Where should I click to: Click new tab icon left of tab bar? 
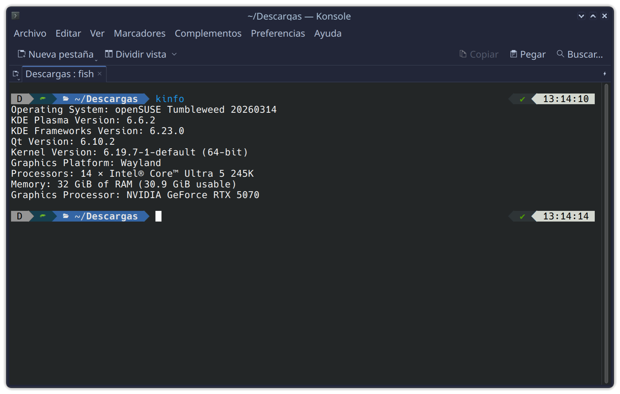click(x=16, y=74)
